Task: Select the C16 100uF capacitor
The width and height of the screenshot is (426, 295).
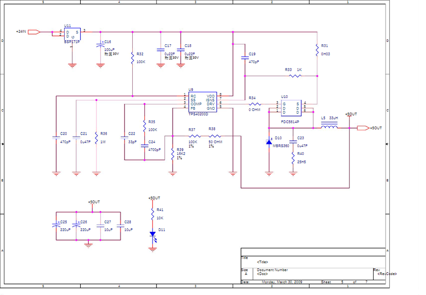Action: tap(100, 46)
